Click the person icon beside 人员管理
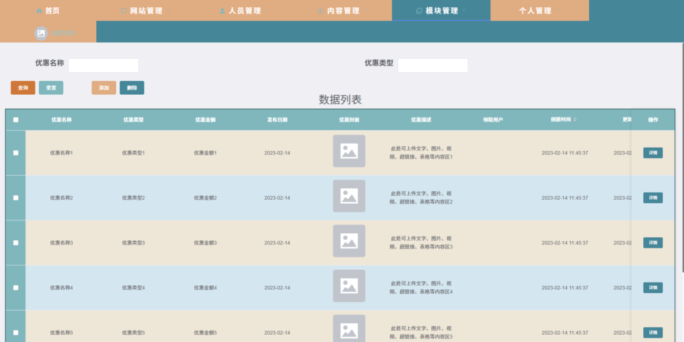 coord(222,11)
